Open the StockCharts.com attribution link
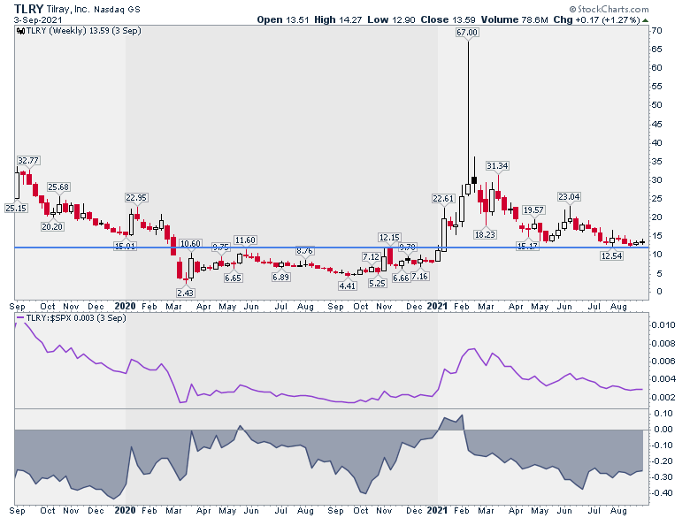Viewport: 690px width, 518px height. (609, 9)
